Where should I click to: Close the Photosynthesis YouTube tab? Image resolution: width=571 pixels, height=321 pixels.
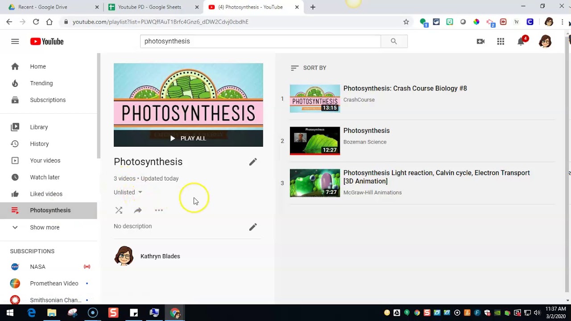pos(297,7)
